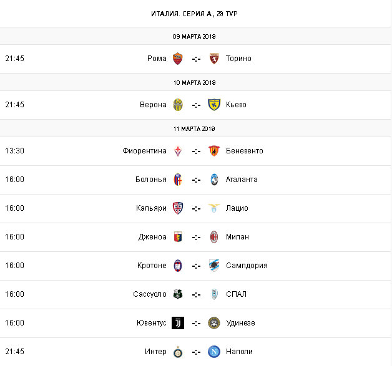Click the Chievo yellow crest icon
Viewport: 392px width, 366px height.
click(213, 105)
